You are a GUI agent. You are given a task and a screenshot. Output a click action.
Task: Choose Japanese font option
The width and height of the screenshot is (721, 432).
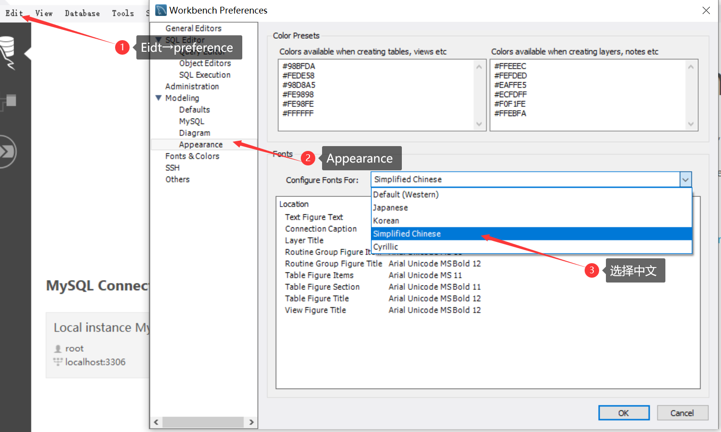tap(531, 208)
